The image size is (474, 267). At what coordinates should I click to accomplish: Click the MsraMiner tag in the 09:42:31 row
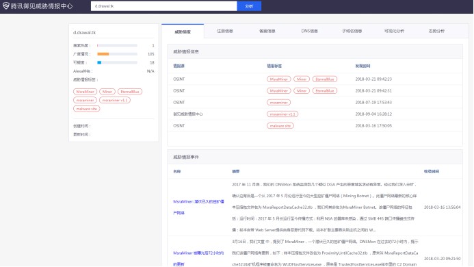[278, 90]
